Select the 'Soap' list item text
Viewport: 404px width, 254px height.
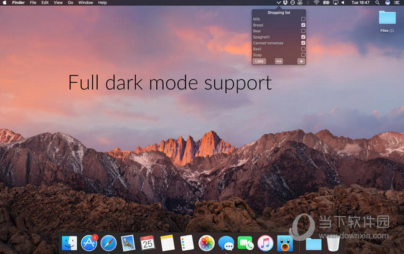click(x=257, y=55)
